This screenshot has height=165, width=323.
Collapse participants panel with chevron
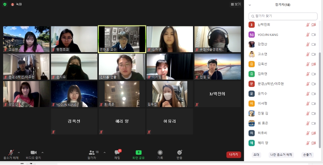[250, 5]
